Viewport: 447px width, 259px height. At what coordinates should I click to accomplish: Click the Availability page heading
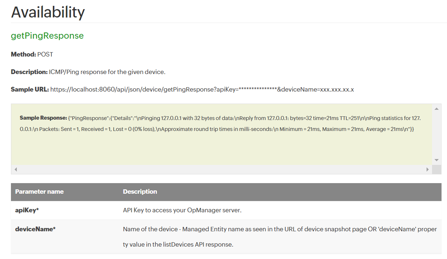(x=48, y=12)
